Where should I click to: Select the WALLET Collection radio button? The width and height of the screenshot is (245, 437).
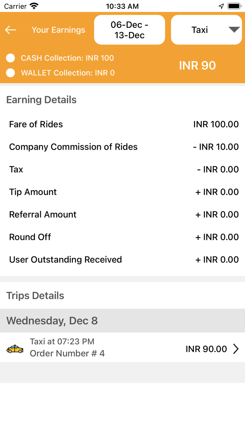(x=10, y=73)
